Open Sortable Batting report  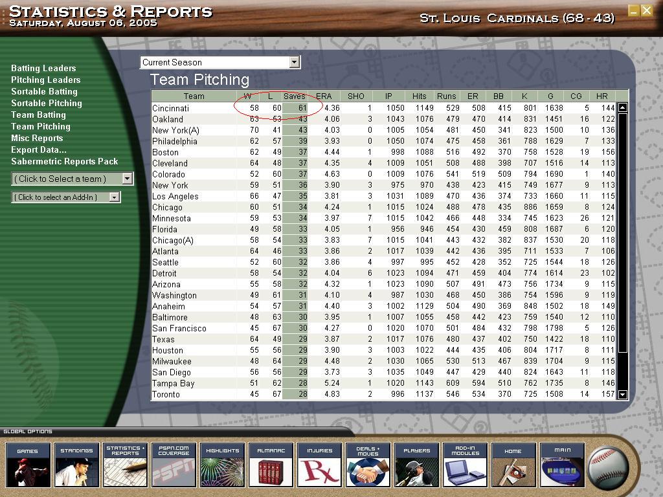pyautogui.click(x=45, y=91)
